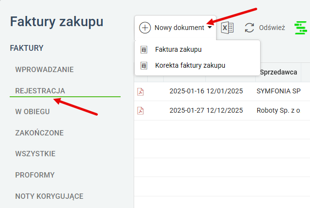Click the Nowy dokument button label
The image size is (310, 208).
pyautogui.click(x=179, y=28)
